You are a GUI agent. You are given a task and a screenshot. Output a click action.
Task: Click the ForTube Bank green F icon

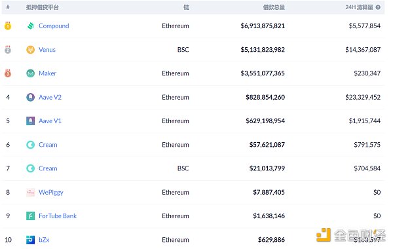[31, 216]
